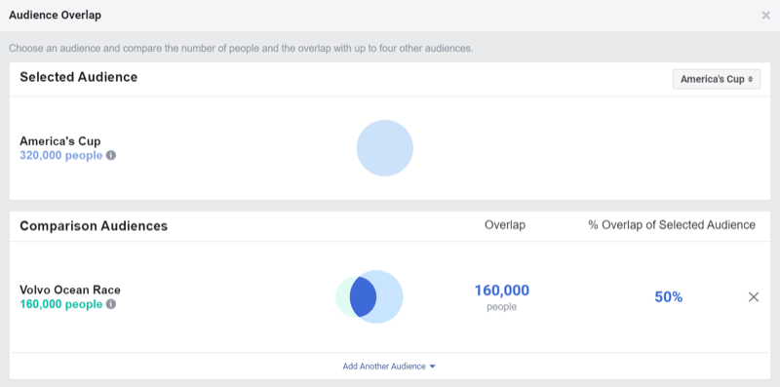Click the green 160,000 people audience size
The image size is (780, 387).
[61, 304]
